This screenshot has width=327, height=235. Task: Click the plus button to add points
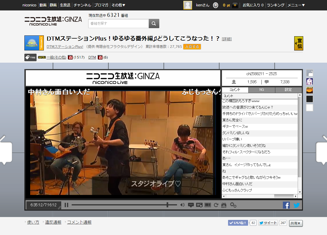(x=235, y=5)
